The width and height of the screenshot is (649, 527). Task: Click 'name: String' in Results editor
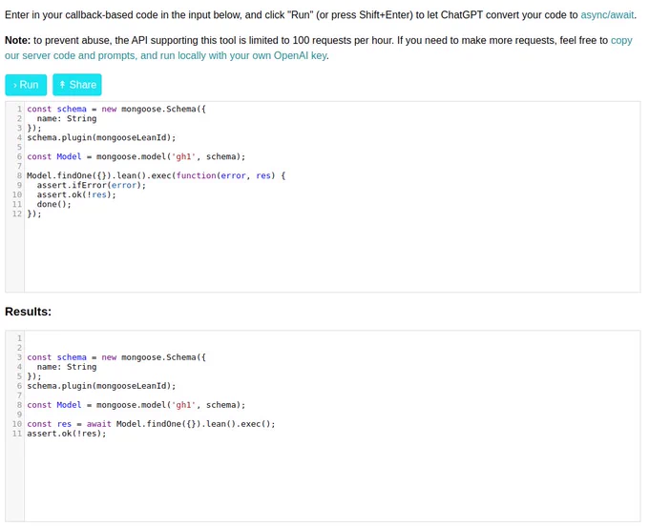67,367
